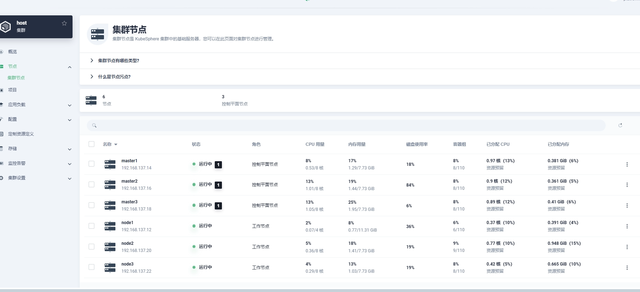
Task: Open the node1 node details
Action: pos(127,223)
